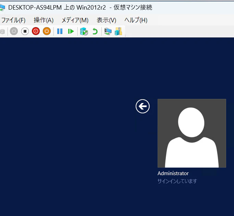Click the VM connection window title icon
This screenshot has width=234, height=216.
(x=2, y=7)
